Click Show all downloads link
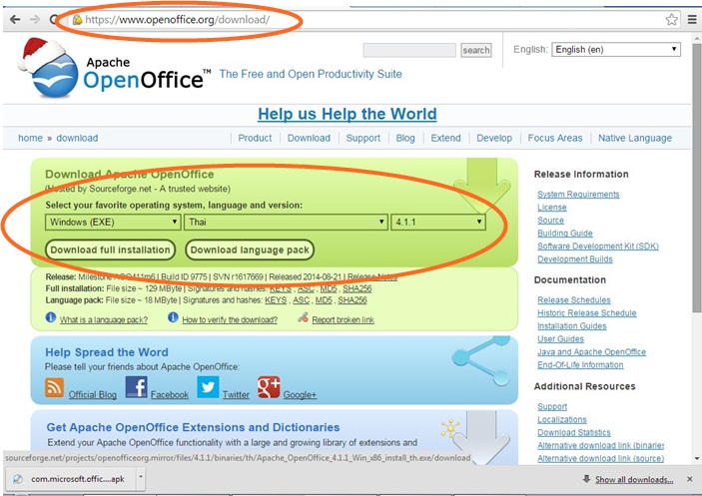Screen dimensions: 702x496 pos(634,479)
